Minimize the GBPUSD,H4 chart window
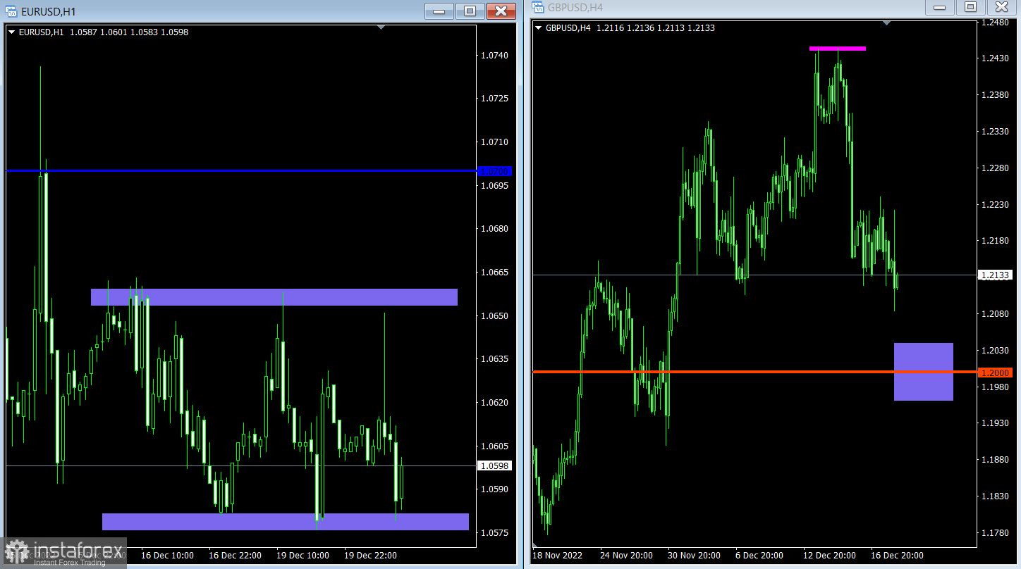 coord(939,8)
